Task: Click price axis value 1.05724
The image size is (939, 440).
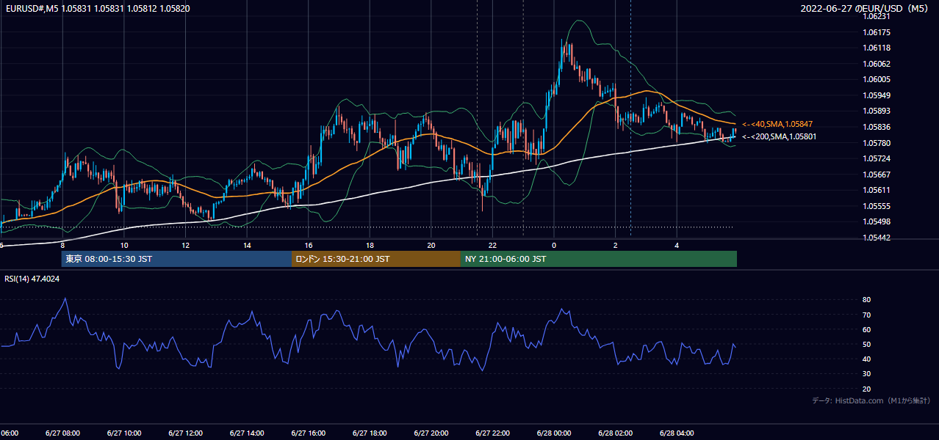Action: coord(877,158)
